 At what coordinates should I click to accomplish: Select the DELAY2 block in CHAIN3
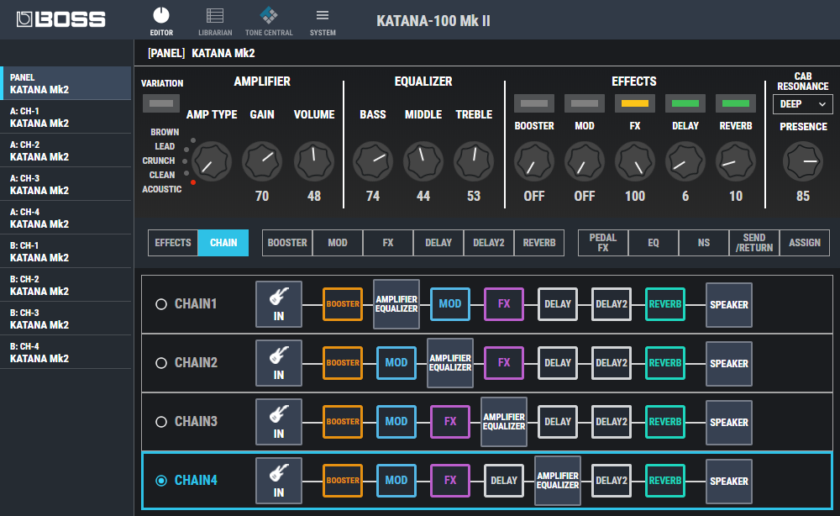click(612, 422)
